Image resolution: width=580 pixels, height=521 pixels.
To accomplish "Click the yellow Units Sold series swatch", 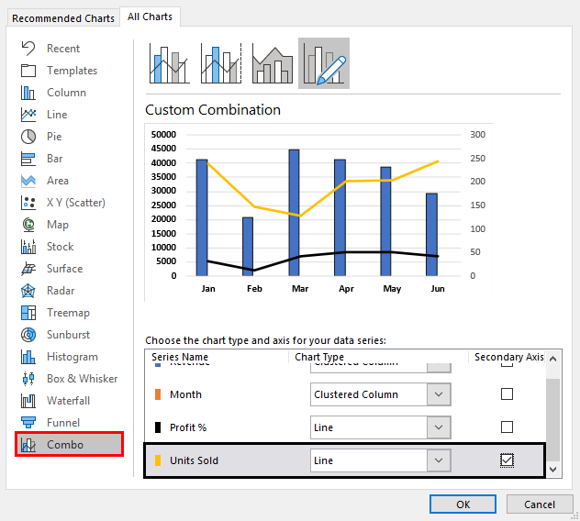I will coord(158,460).
